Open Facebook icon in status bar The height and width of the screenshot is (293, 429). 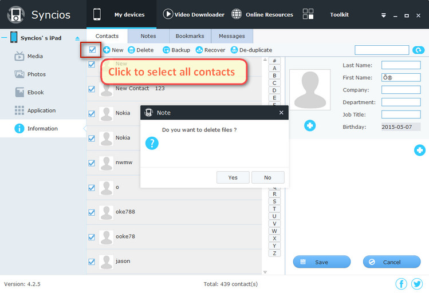coord(401,284)
